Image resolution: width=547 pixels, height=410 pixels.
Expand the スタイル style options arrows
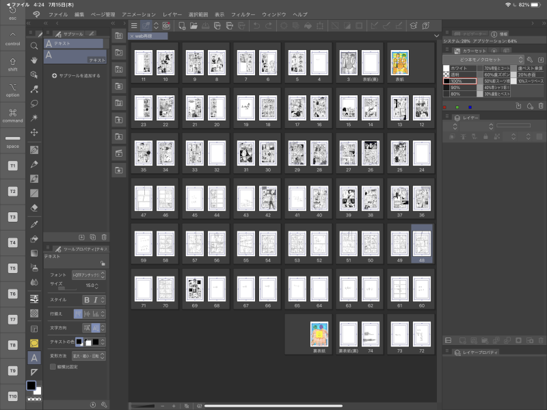[x=103, y=300]
